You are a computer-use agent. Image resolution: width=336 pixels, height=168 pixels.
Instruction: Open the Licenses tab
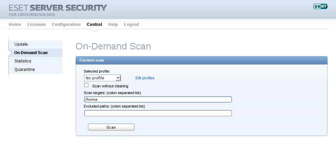tap(36, 25)
